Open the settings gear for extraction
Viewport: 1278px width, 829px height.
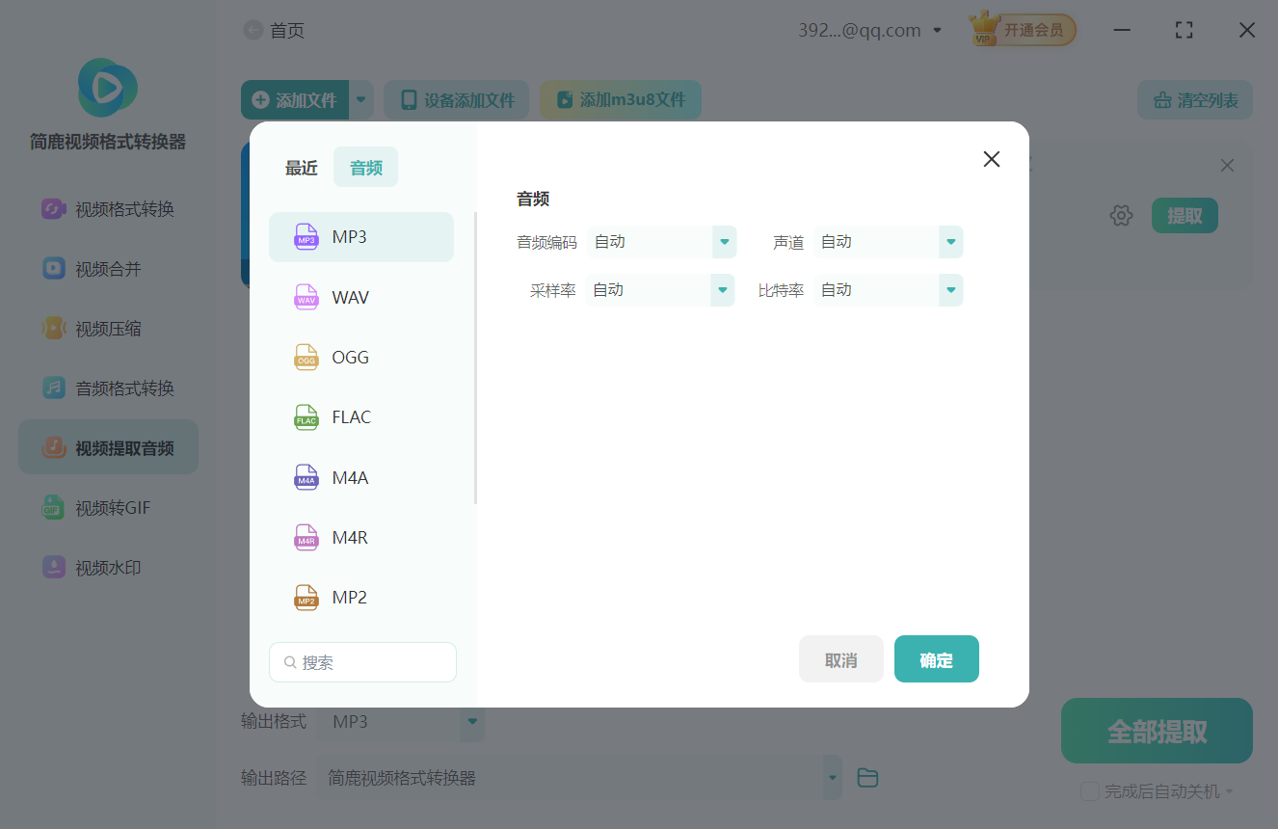coord(1121,215)
